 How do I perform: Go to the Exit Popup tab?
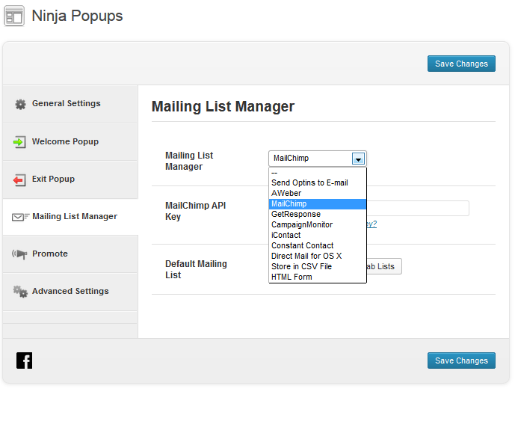(x=70, y=179)
